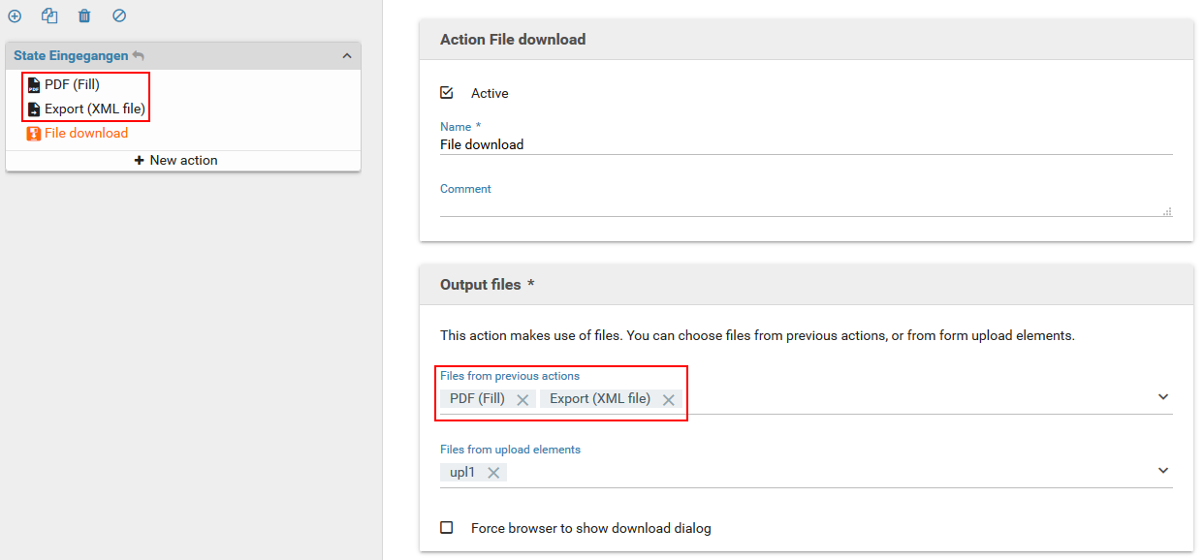This screenshot has height=560, width=1204.
Task: Click the State Eingegangen title
Action: (71, 56)
